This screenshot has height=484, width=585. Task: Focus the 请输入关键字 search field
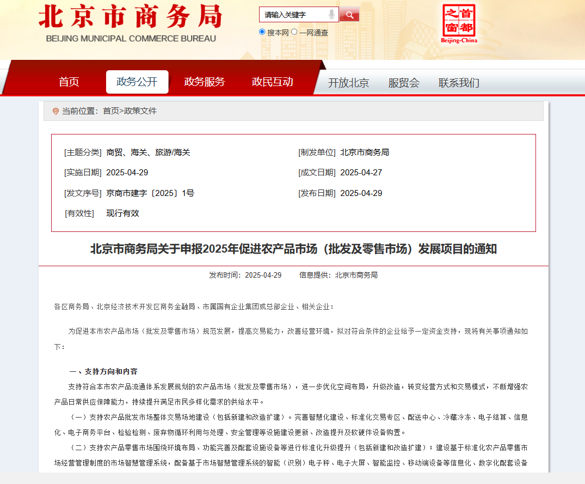pyautogui.click(x=294, y=15)
